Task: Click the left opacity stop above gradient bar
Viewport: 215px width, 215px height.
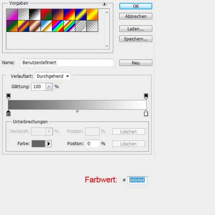Action: point(9,96)
